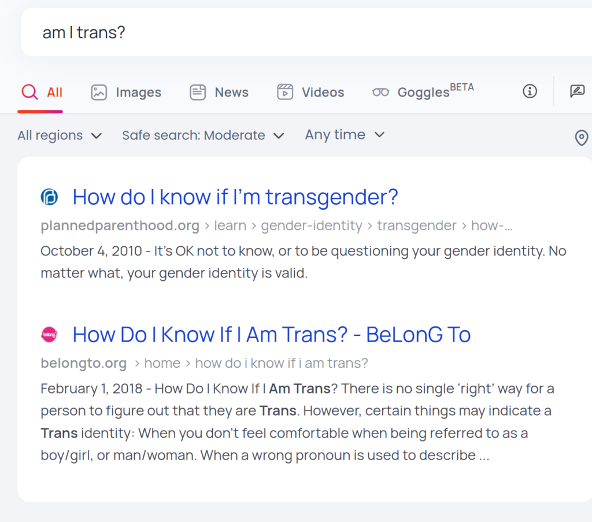Viewport: 592px width, 522px height.
Task: Open the info circle icon
Action: click(x=530, y=91)
